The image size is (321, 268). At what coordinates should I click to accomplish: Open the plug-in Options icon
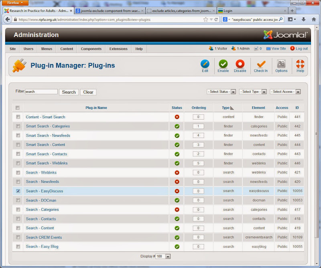click(281, 64)
